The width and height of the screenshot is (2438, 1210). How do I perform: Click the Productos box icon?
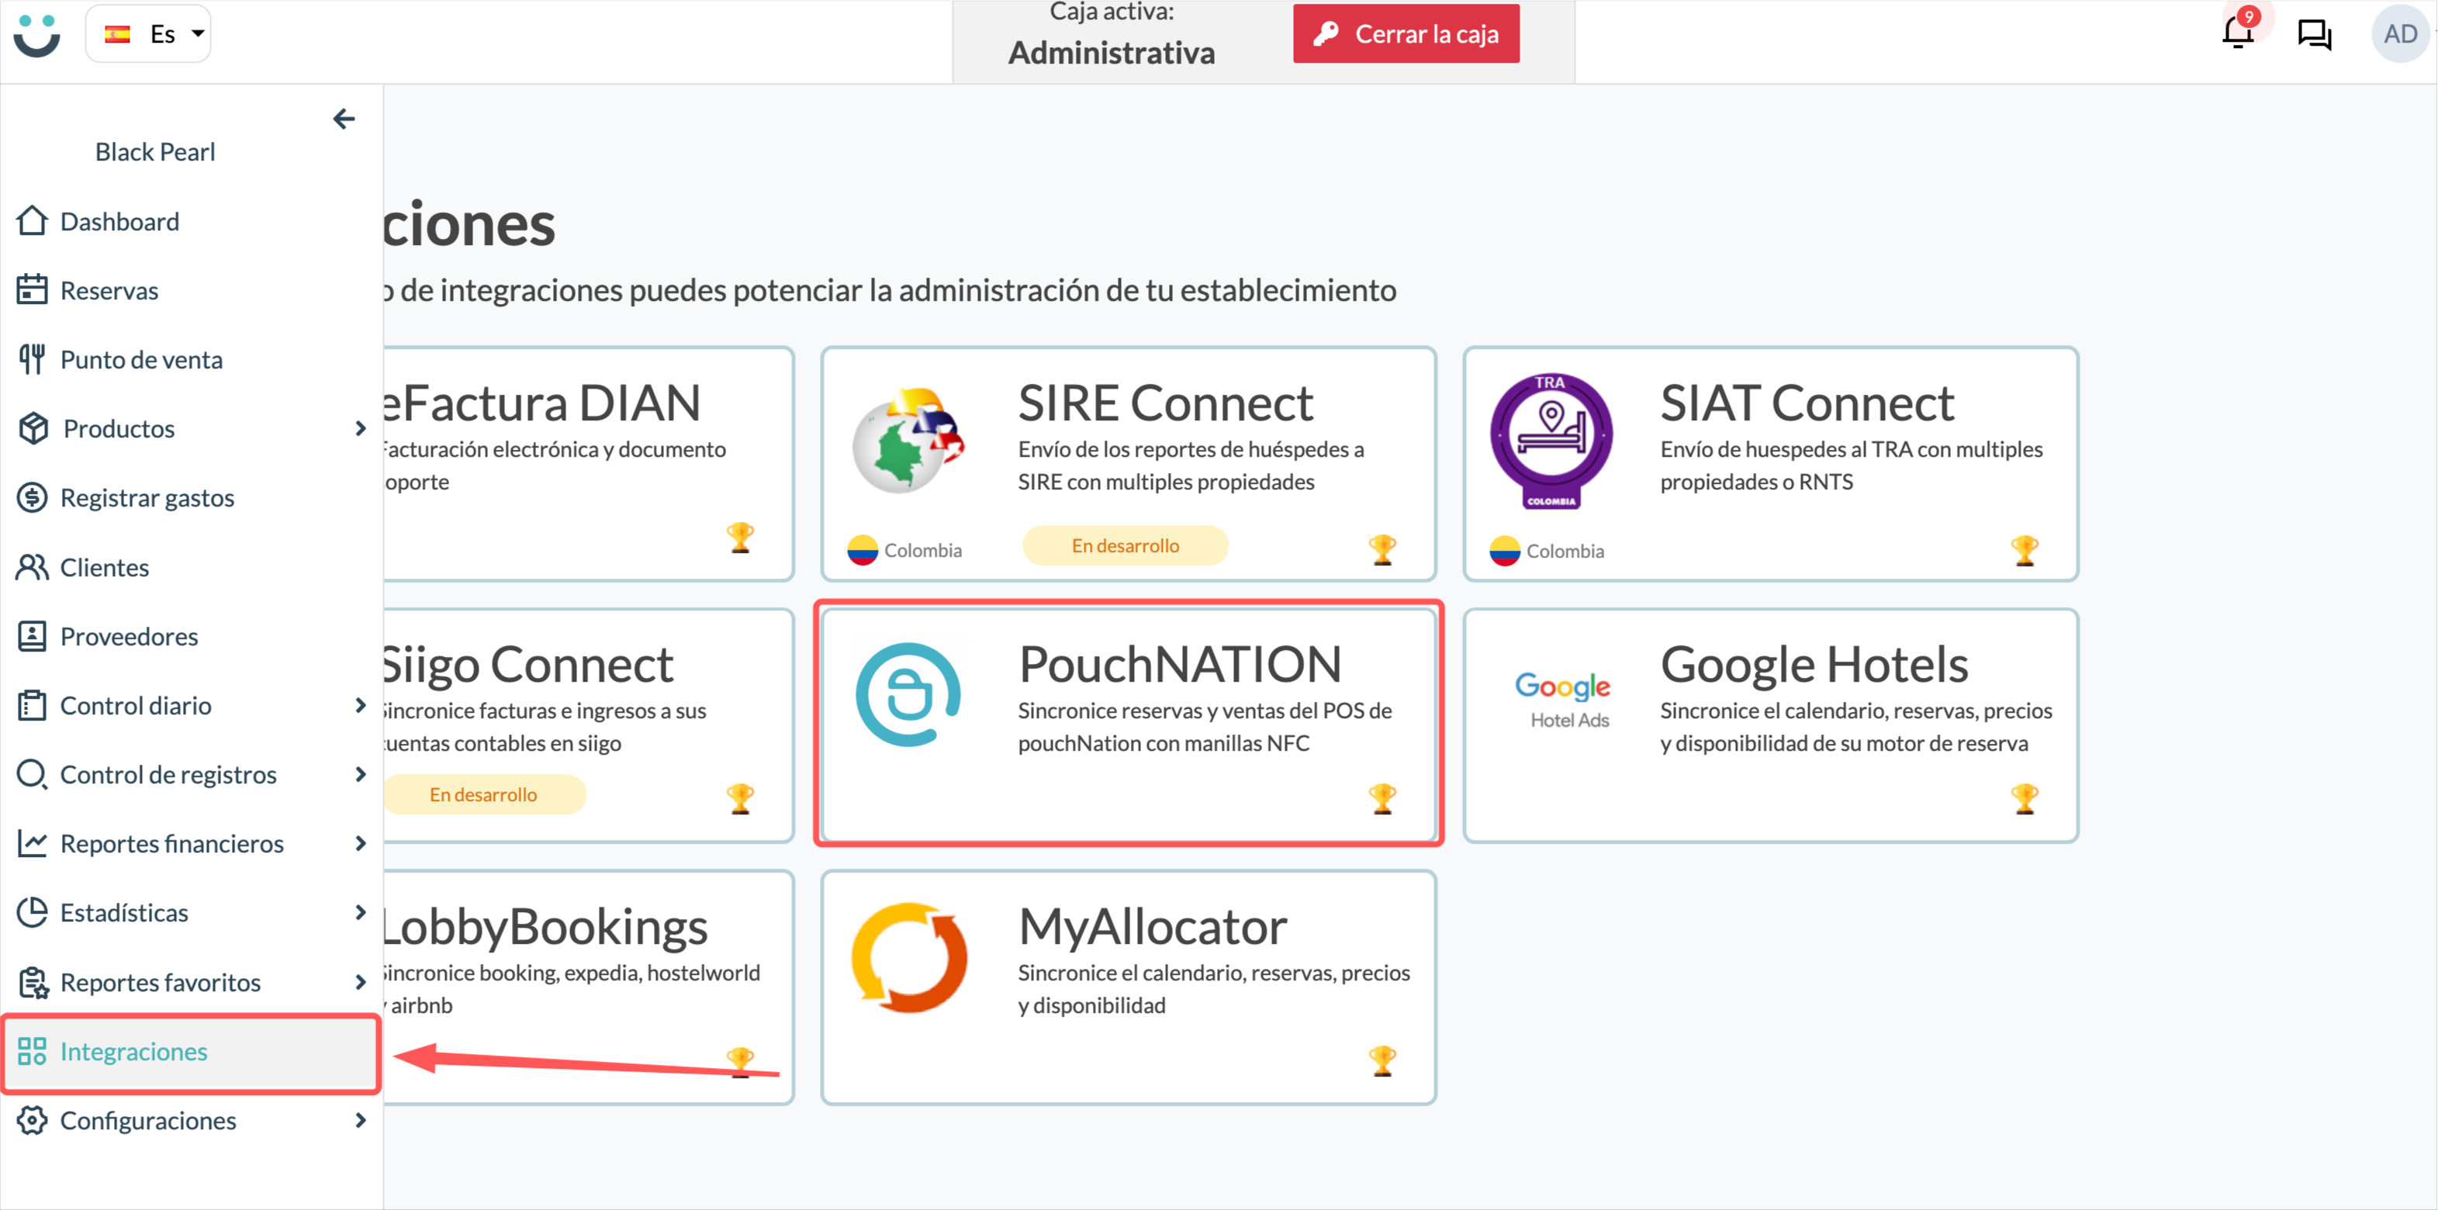(x=33, y=429)
